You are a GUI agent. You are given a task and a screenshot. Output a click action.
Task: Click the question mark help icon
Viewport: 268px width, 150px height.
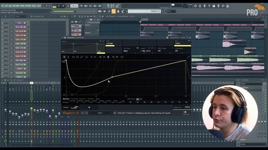[x=209, y=6]
